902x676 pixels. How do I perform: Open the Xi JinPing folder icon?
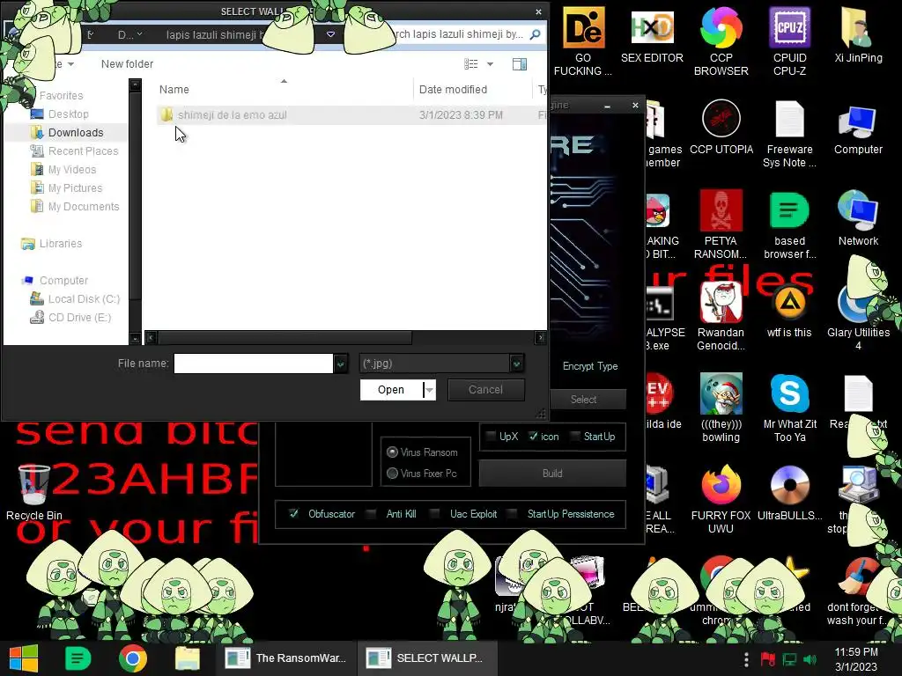(858, 35)
